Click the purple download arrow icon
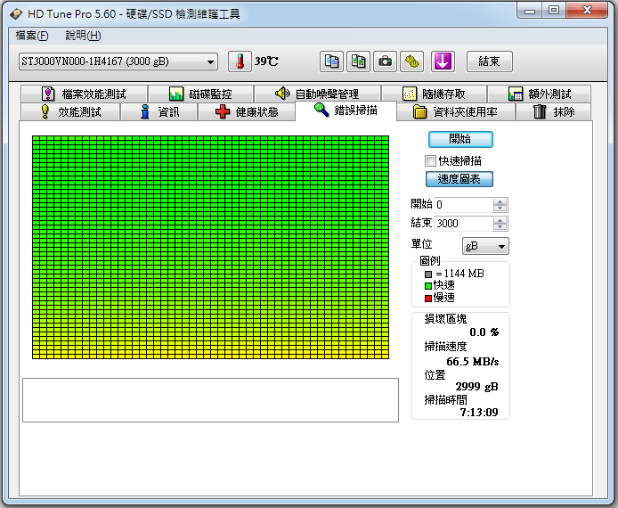The height and width of the screenshot is (508, 618). coord(443,61)
